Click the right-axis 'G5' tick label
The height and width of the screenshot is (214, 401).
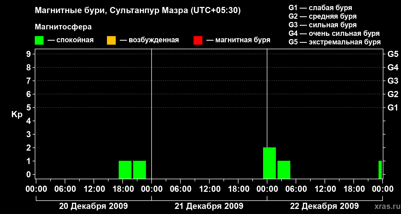tap(393, 54)
